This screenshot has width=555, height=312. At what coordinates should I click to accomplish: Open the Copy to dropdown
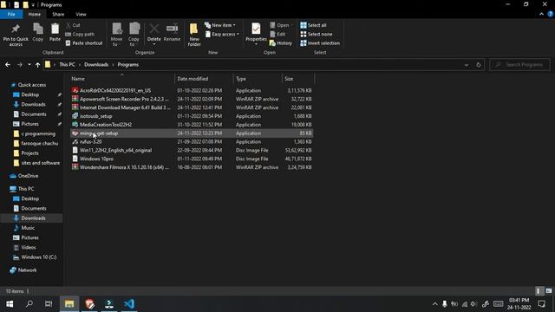134,35
